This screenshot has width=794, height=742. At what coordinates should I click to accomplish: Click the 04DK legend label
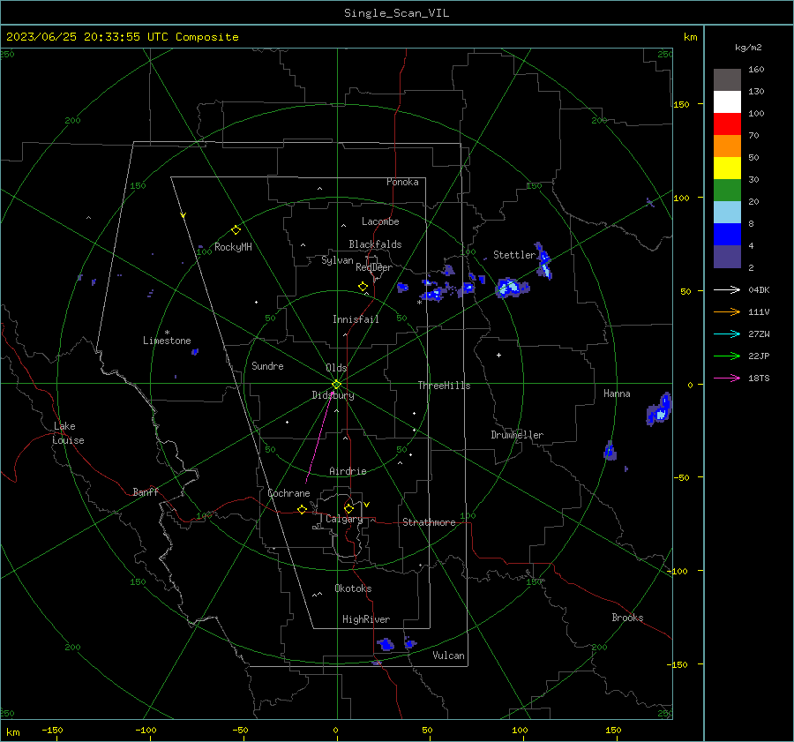click(x=759, y=290)
